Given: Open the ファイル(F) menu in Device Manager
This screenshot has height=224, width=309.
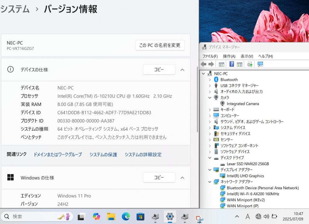Looking at the screenshot, I should click(210, 56).
